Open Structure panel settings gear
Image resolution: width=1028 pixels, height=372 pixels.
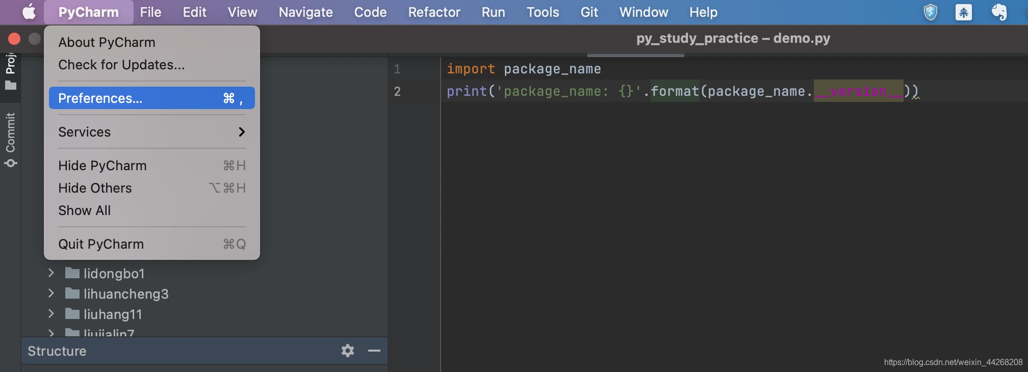(x=348, y=351)
